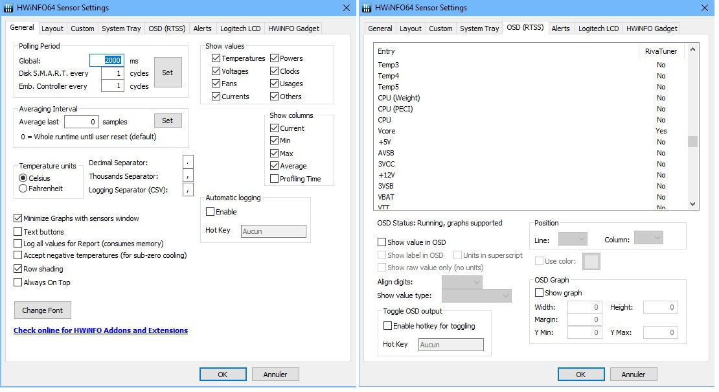Open Custom tab in left window
Viewport: 719px width, 392px height.
tap(82, 29)
